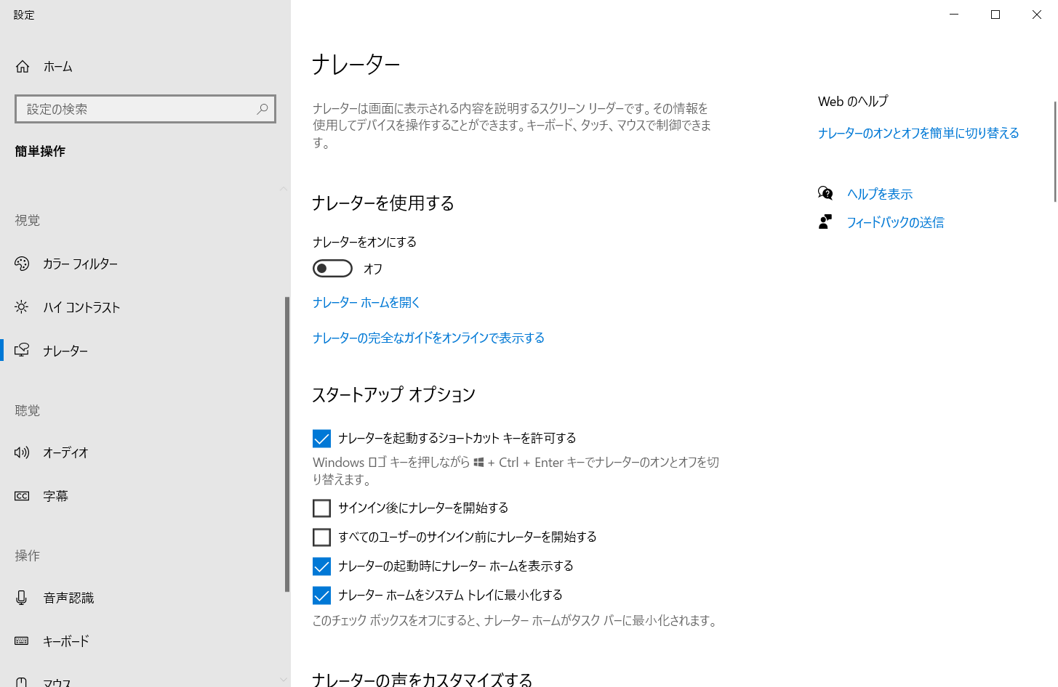Click the ナレーターを使用する heading
The height and width of the screenshot is (687, 1058).
tap(383, 203)
